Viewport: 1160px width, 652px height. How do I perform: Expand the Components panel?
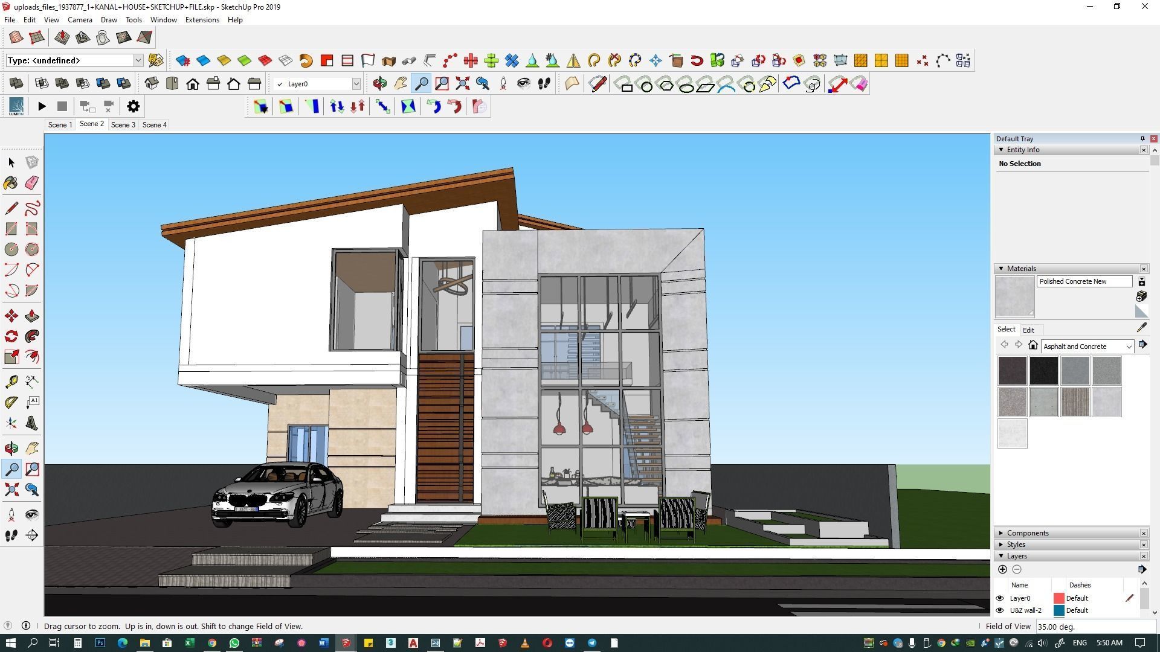tap(1001, 533)
